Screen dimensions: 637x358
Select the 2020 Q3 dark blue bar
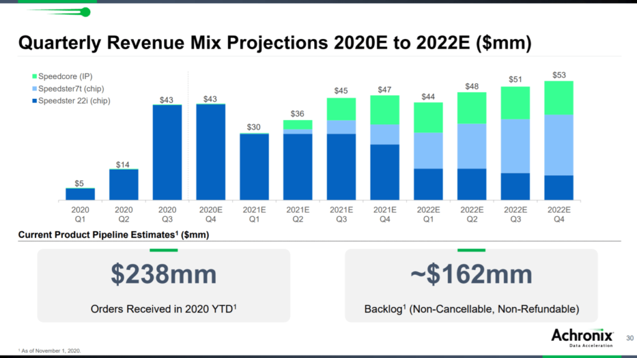pyautogui.click(x=167, y=153)
